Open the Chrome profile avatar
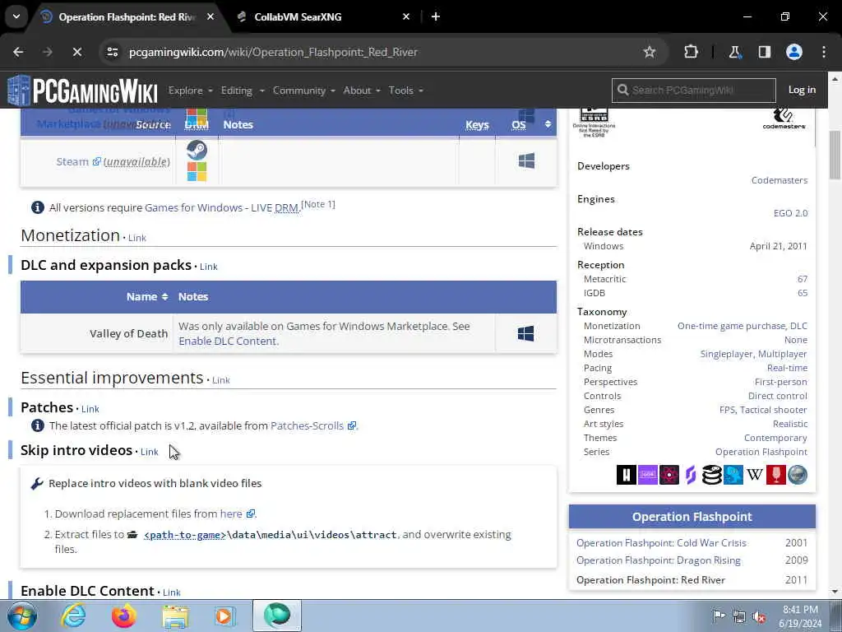Screen dimensions: 842x632 pos(794,52)
